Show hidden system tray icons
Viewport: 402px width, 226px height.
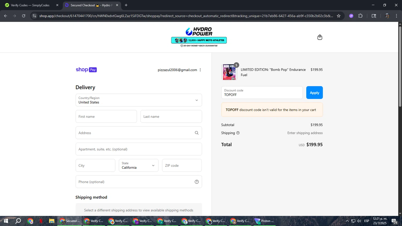347,221
